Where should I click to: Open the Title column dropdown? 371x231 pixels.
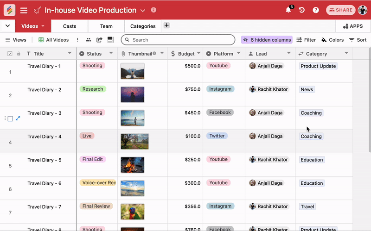click(70, 53)
